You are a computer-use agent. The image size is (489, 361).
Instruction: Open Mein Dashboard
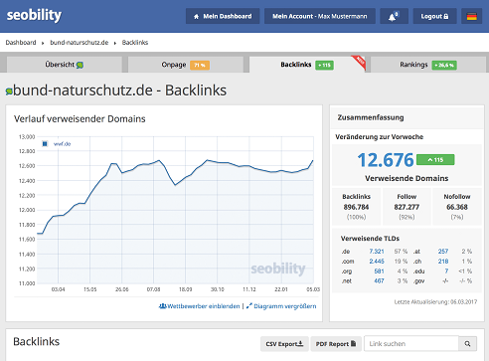tap(223, 16)
